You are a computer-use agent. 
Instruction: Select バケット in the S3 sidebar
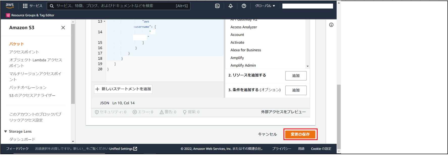(17, 44)
